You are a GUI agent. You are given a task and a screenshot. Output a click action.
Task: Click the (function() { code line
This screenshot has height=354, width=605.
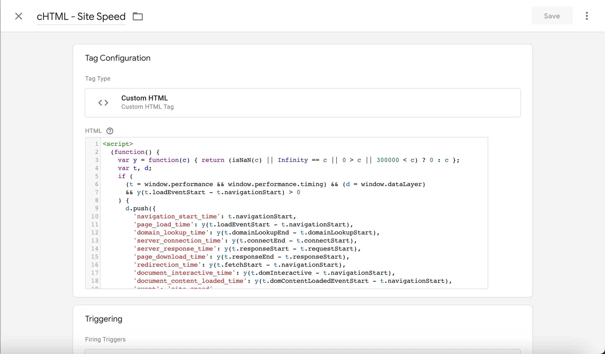click(x=135, y=152)
